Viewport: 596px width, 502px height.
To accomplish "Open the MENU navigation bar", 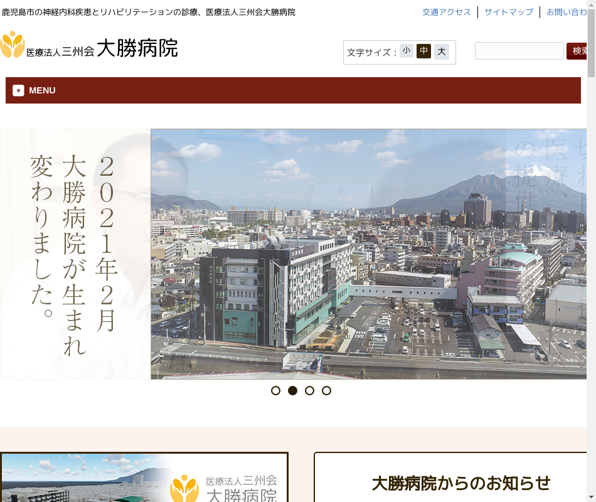I will coord(293,90).
